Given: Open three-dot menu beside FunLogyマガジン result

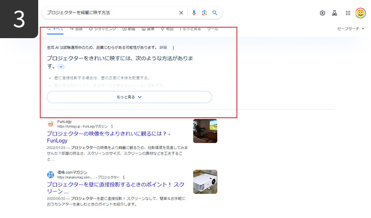Looking at the screenshot, I should point(112,126).
